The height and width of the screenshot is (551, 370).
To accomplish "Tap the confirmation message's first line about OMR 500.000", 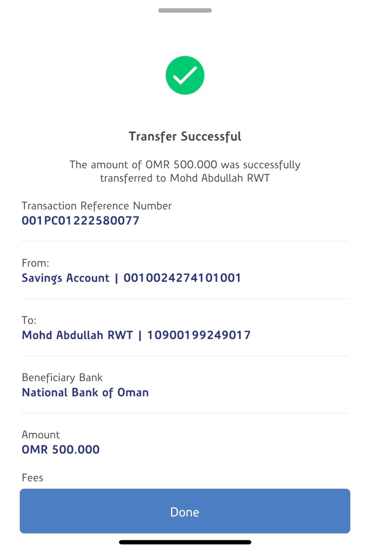I will click(x=185, y=165).
